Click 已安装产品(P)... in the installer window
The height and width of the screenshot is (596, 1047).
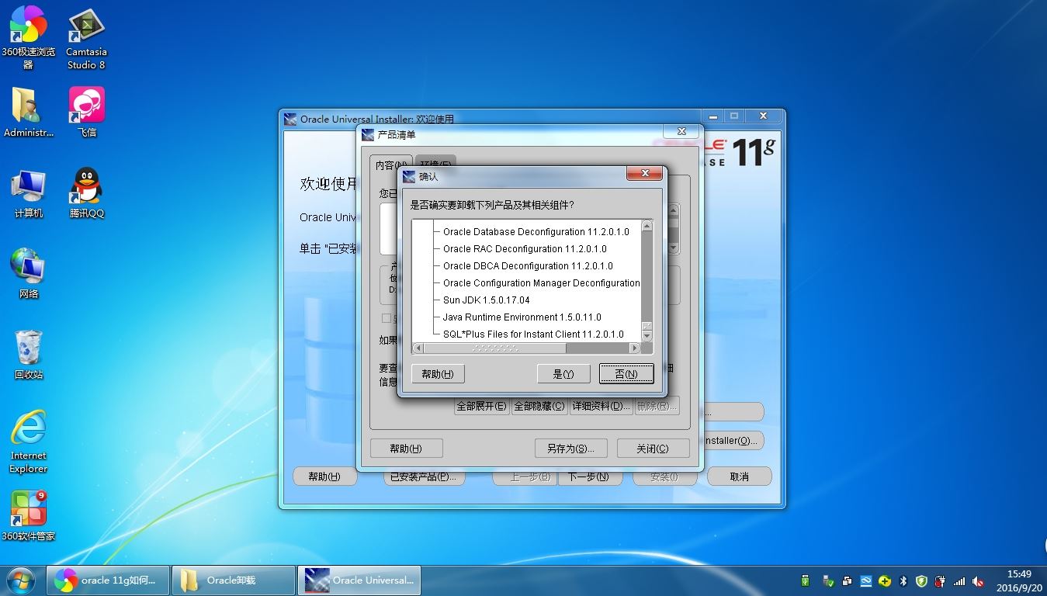pos(424,476)
